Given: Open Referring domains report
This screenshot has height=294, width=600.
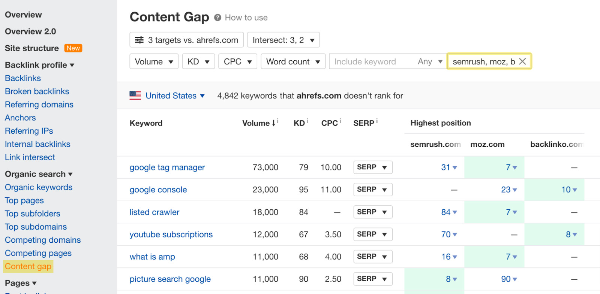Looking at the screenshot, I should point(39,104).
